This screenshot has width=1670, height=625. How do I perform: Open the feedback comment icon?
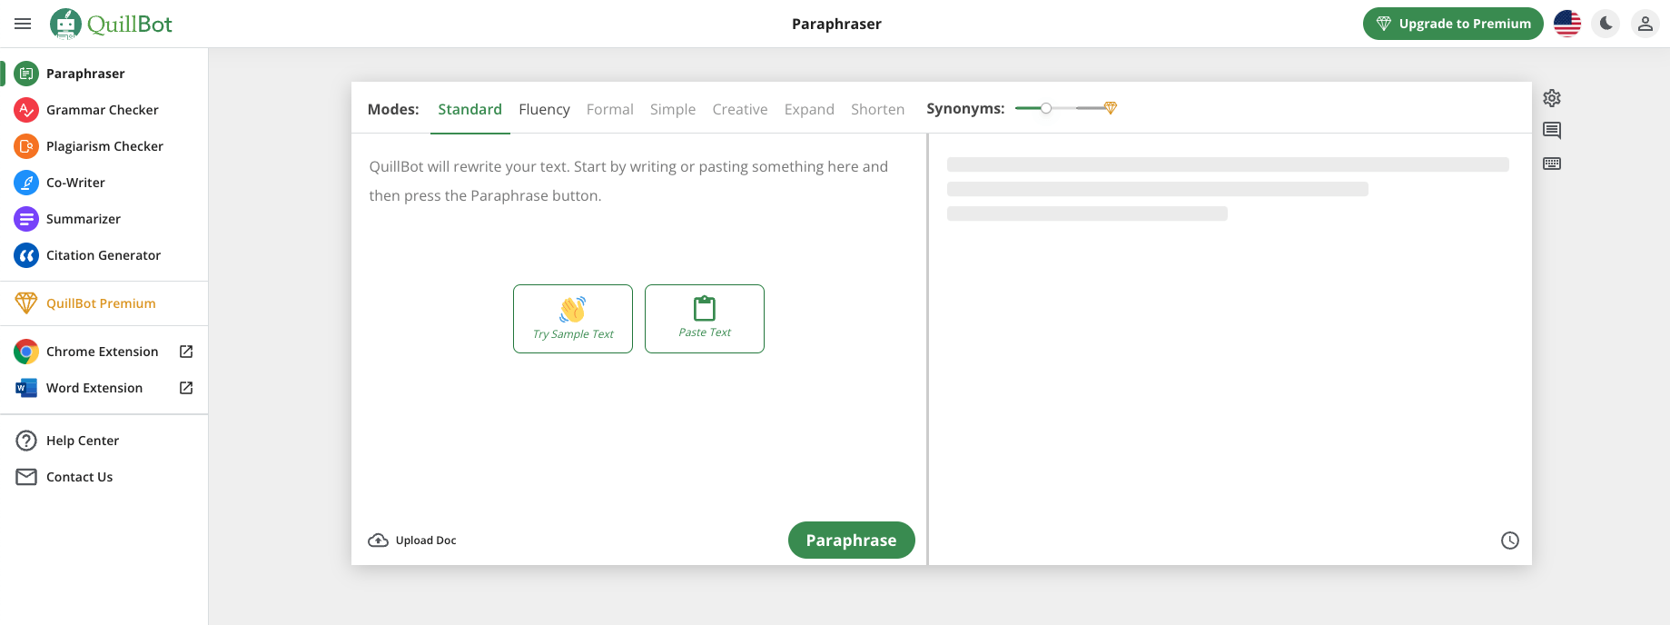coord(1552,131)
